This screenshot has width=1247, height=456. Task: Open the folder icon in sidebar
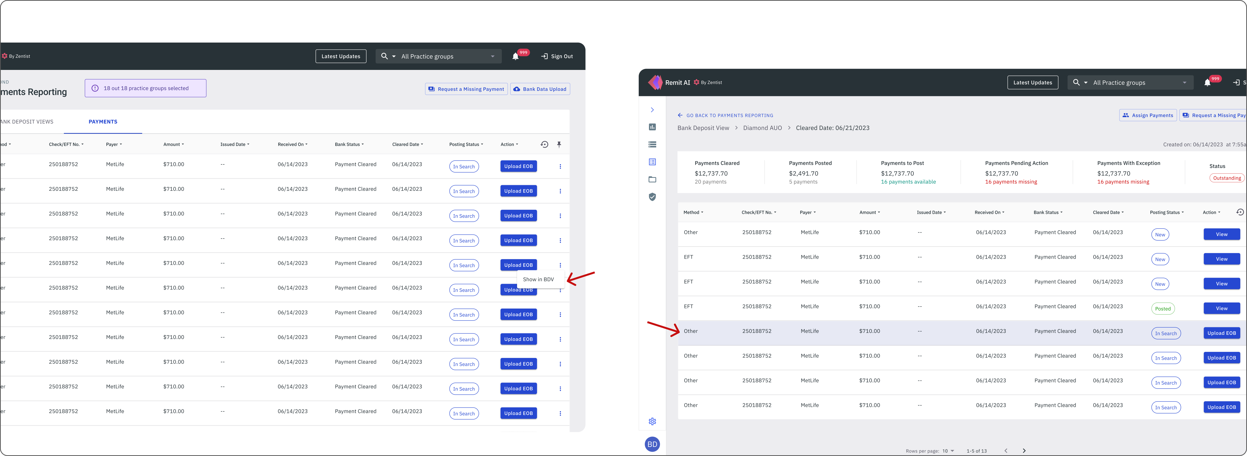coord(652,180)
